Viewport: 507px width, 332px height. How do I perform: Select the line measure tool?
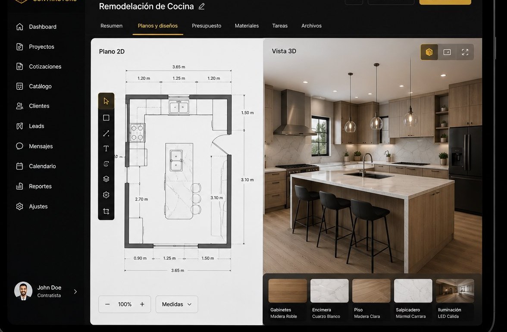tap(106, 133)
